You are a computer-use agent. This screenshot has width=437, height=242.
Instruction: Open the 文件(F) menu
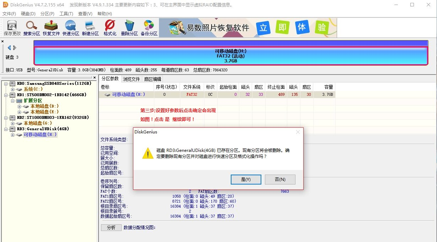coord(9,14)
